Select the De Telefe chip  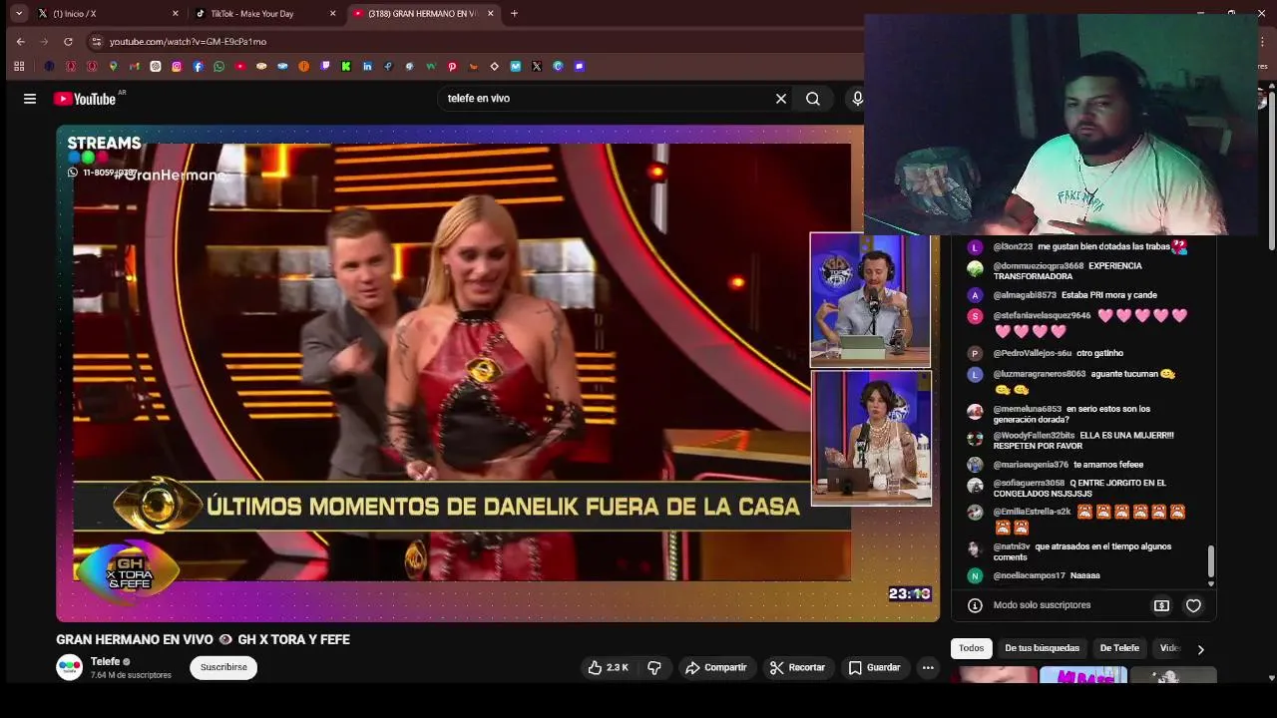click(1119, 648)
